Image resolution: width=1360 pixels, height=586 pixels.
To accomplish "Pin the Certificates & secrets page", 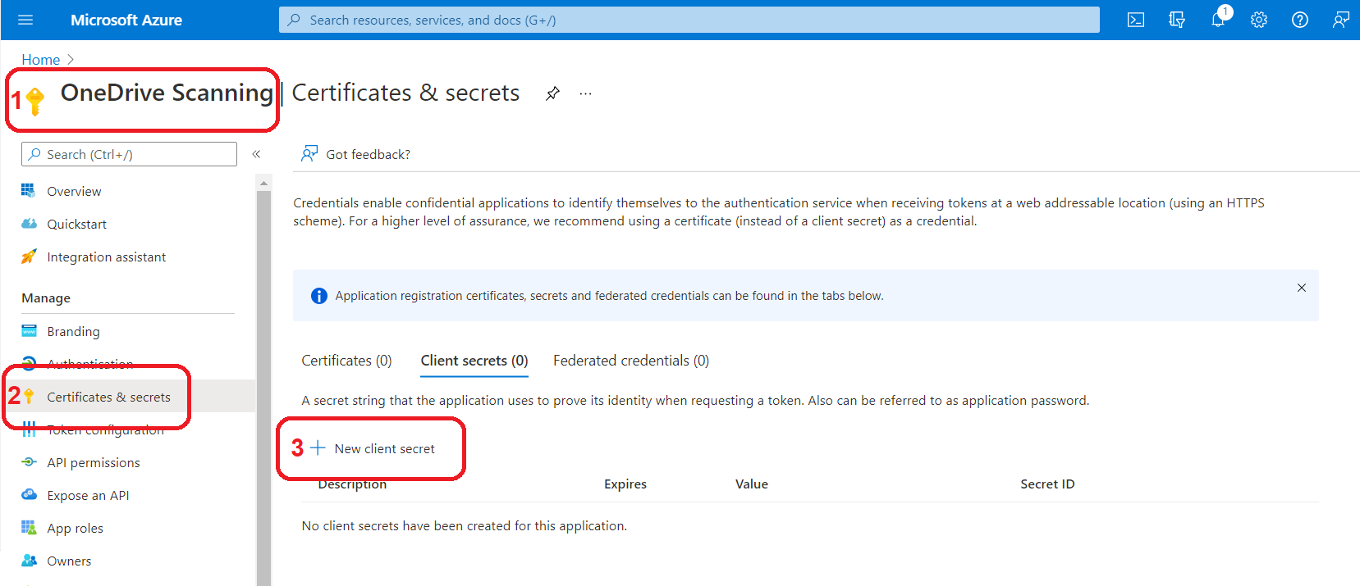I will tap(552, 93).
